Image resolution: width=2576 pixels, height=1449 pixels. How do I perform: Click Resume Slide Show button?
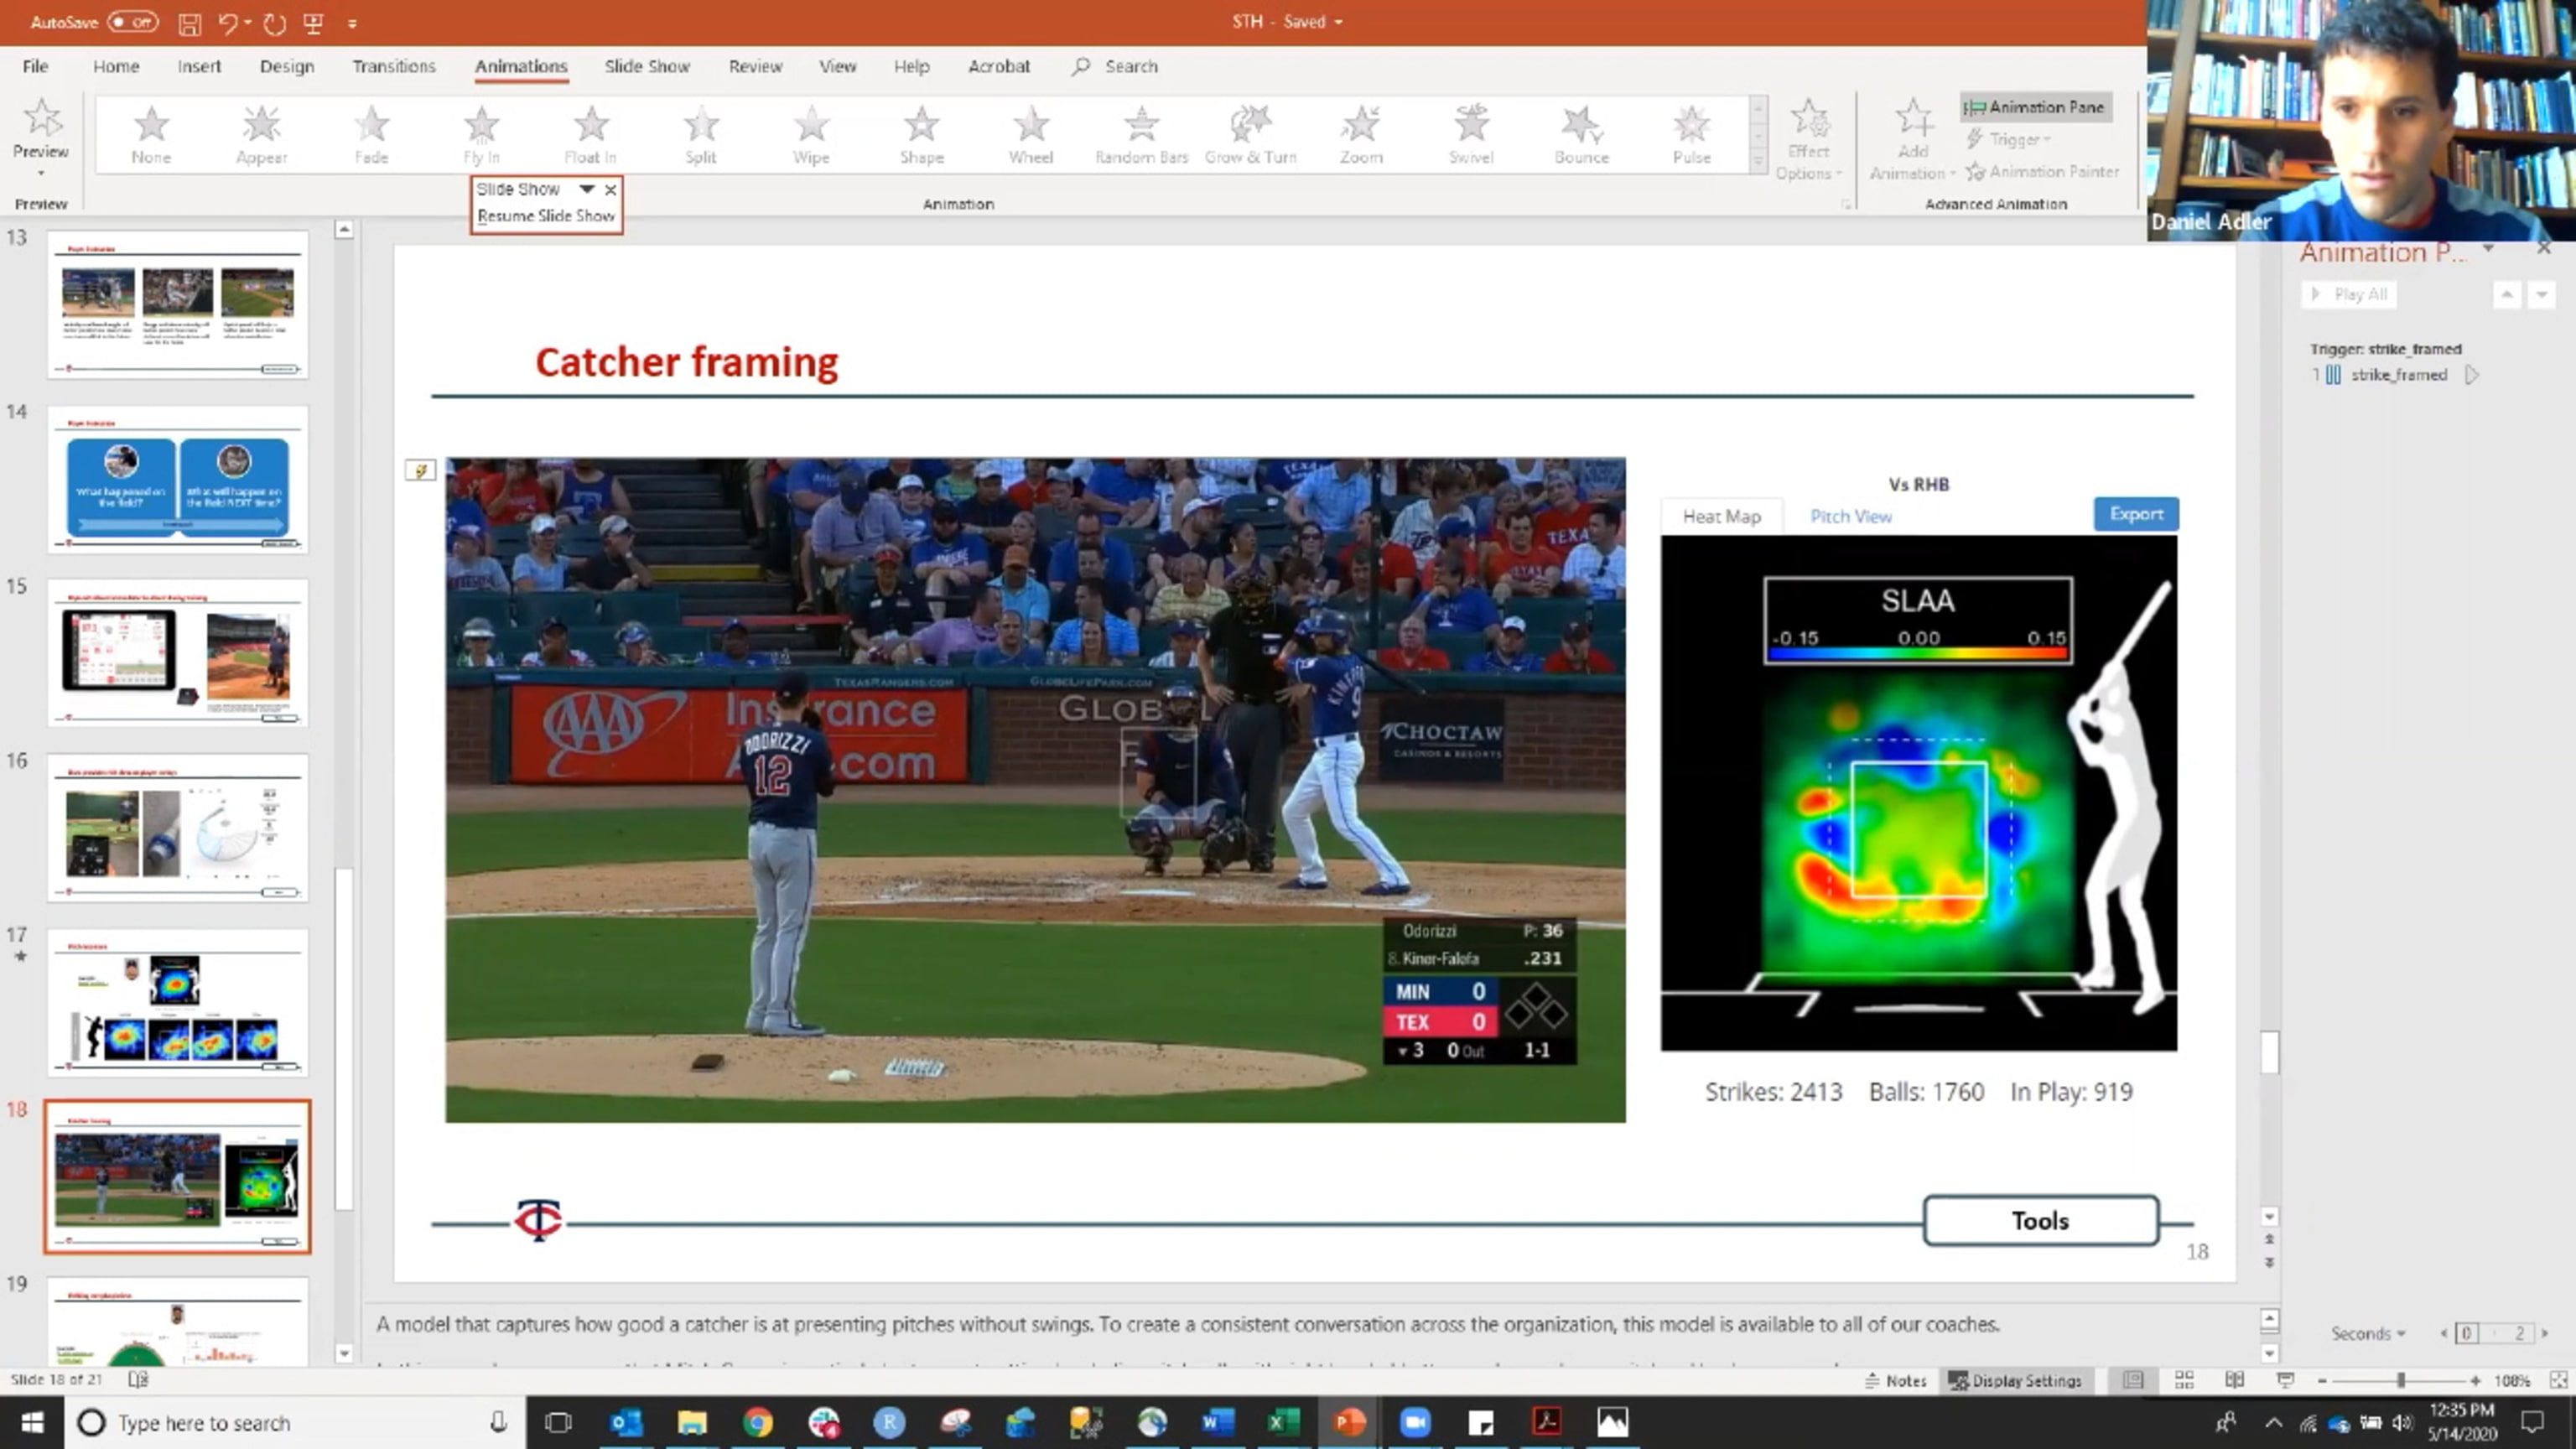546,215
